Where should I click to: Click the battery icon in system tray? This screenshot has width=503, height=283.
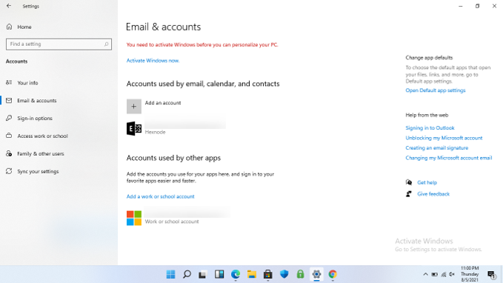coord(434,274)
